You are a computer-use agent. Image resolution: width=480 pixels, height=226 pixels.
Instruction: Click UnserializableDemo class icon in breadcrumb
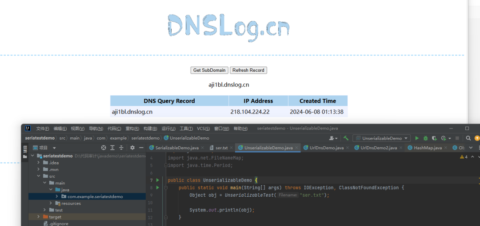(166, 138)
